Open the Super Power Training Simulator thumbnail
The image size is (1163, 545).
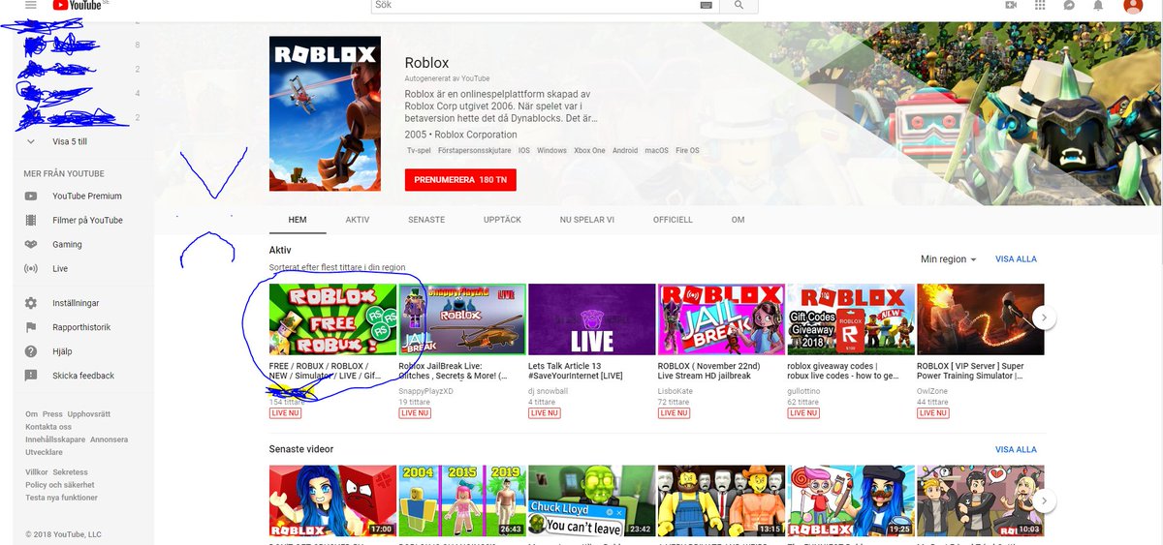[x=981, y=319]
